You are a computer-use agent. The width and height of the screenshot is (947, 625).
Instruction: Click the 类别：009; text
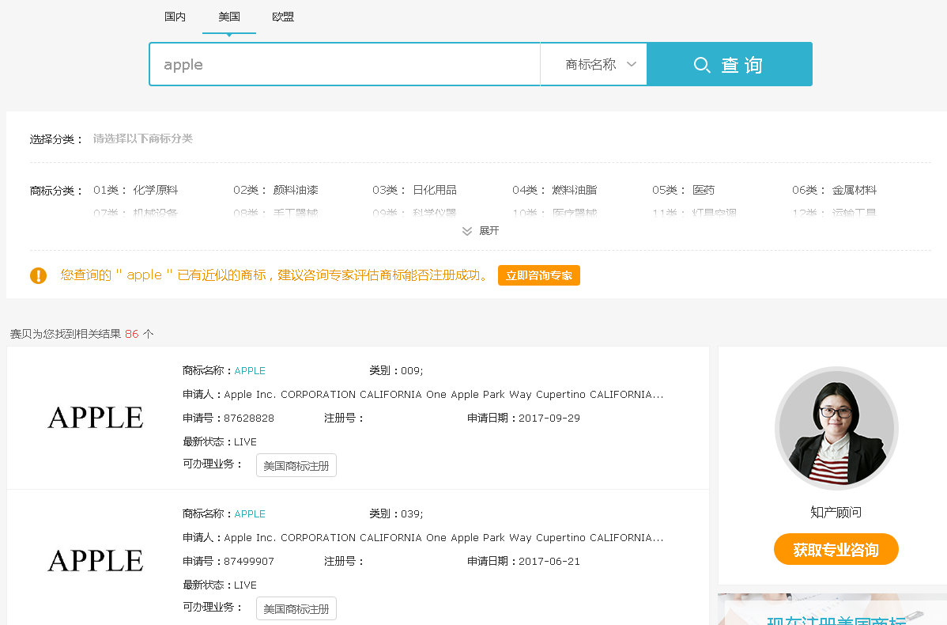(x=396, y=370)
